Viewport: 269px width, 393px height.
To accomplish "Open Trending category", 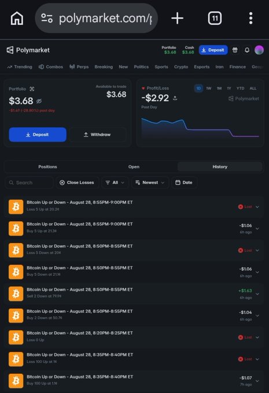I will tap(20, 67).
